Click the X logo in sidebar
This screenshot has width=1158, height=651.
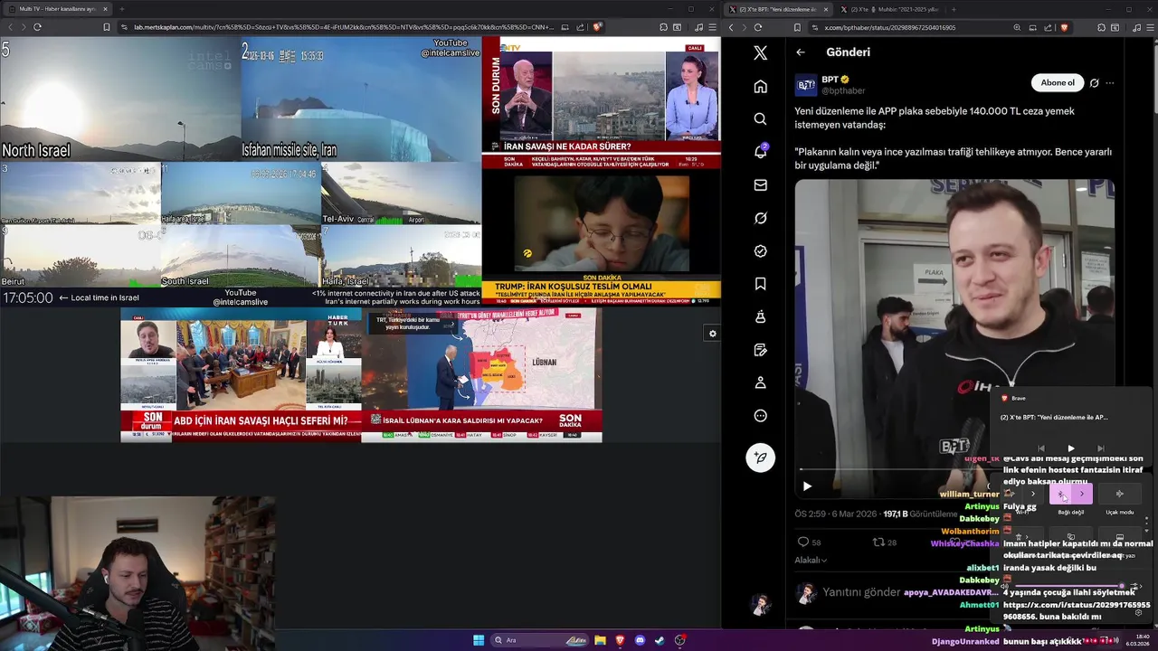[760, 53]
